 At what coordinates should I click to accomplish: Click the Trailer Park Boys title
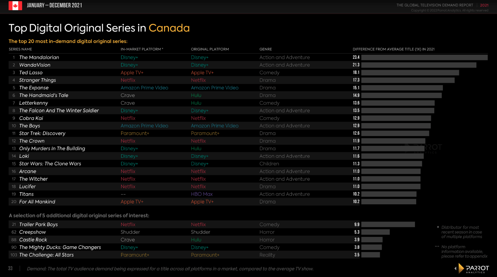click(x=38, y=225)
